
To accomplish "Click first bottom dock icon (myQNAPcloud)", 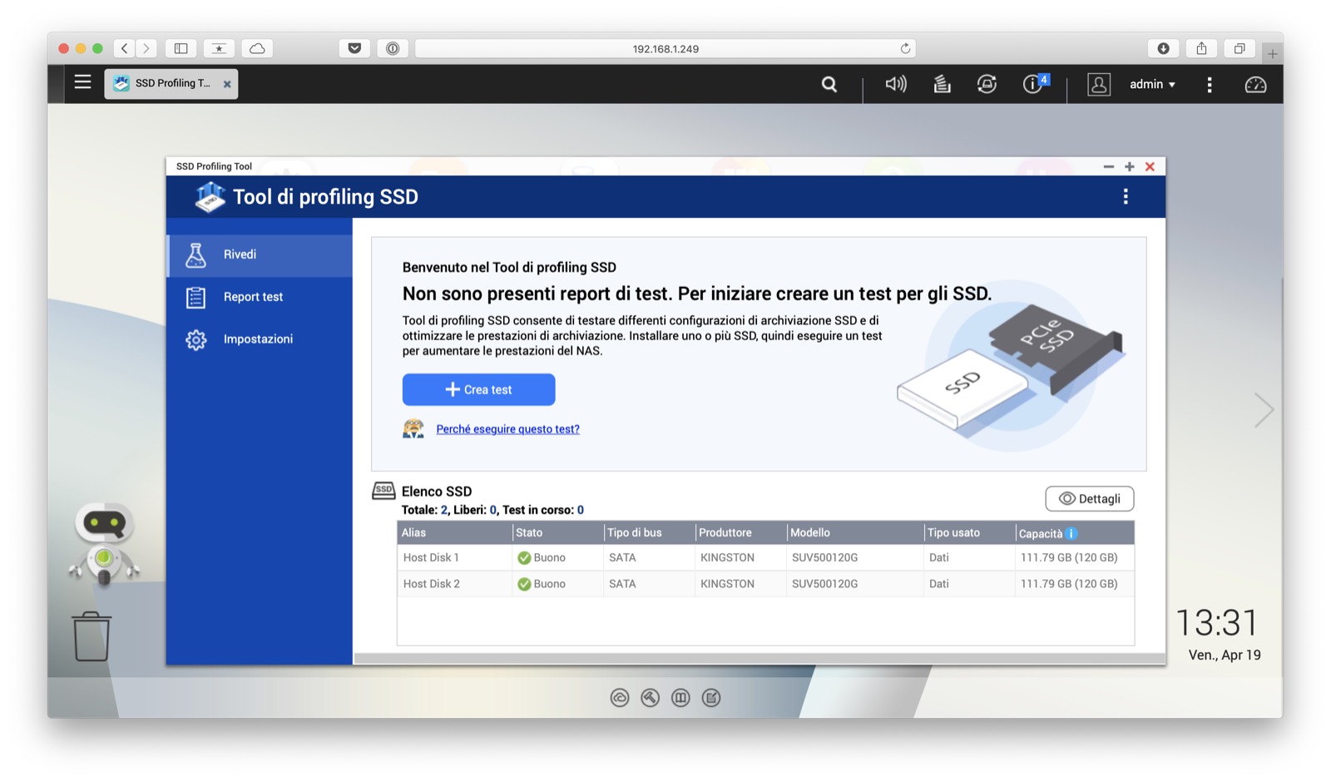I will coord(620,698).
